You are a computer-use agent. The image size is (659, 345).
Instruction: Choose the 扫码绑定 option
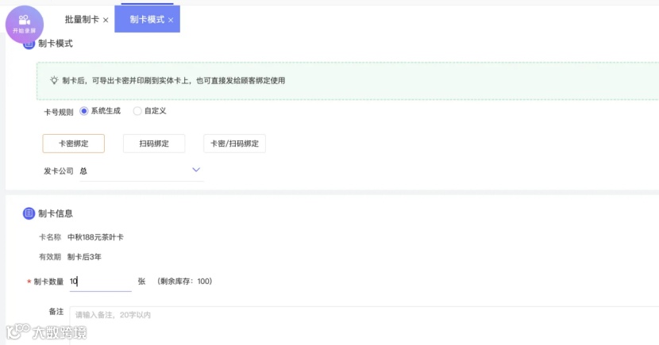coord(154,144)
